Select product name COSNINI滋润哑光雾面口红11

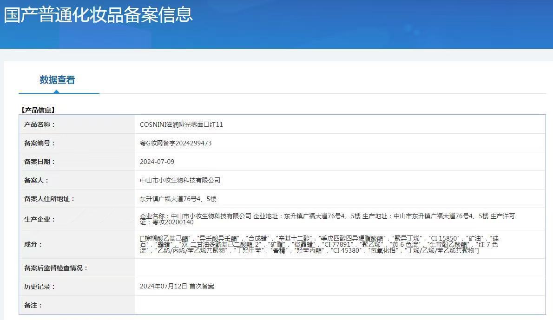pos(181,124)
